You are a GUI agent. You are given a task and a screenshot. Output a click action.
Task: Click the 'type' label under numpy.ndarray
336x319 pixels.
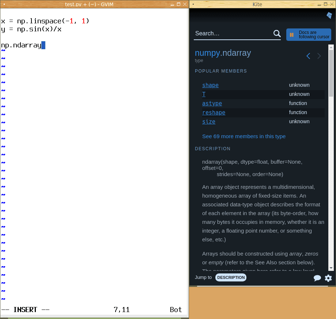tap(199, 61)
